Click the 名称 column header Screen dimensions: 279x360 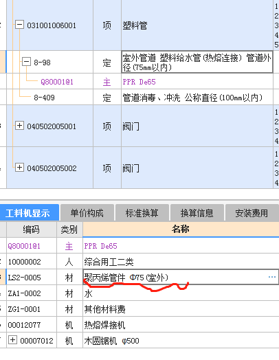click(181, 229)
